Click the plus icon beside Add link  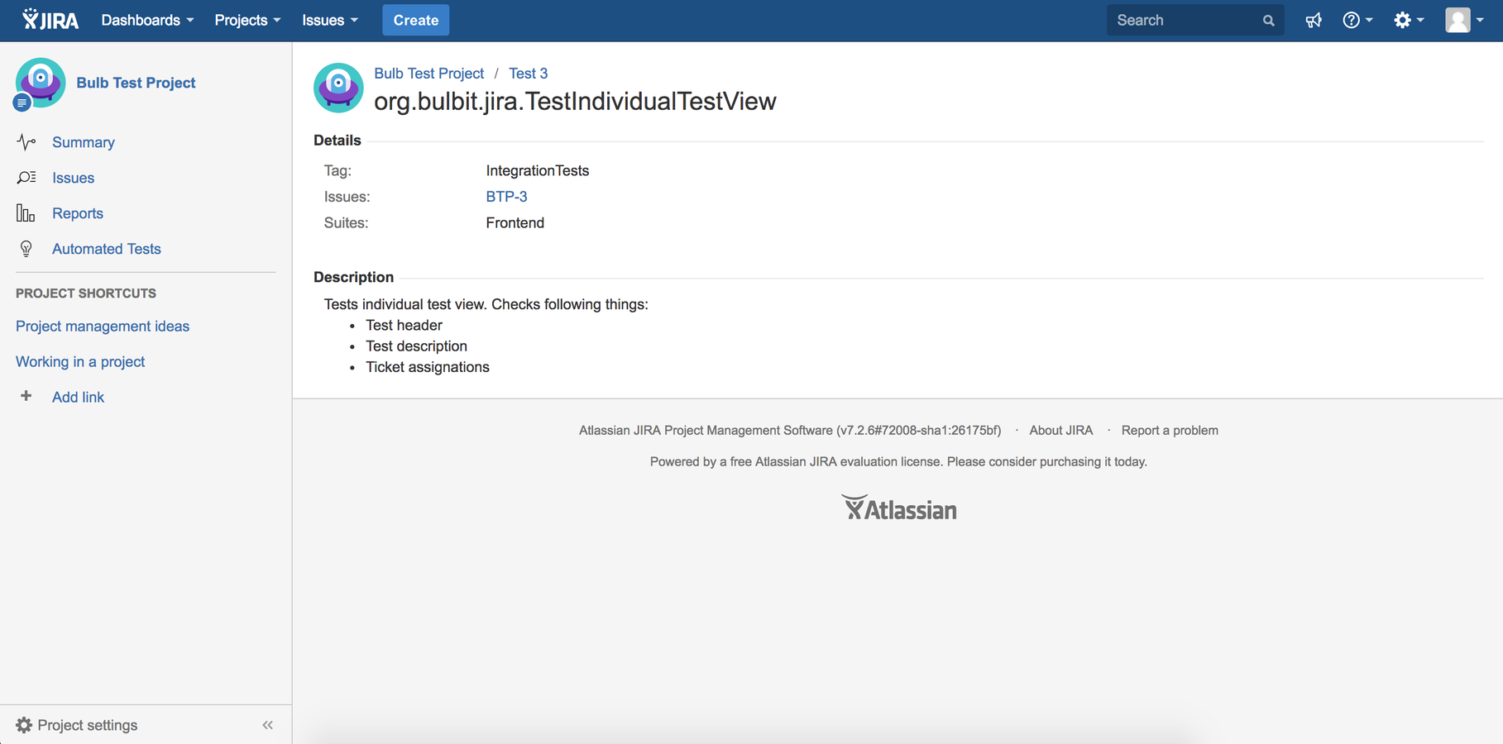(26, 396)
